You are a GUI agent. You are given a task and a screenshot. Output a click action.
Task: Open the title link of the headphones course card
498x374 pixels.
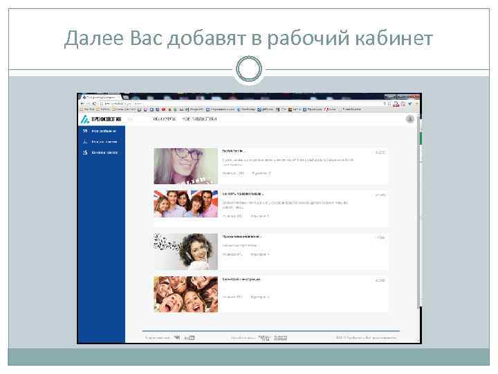pos(241,237)
